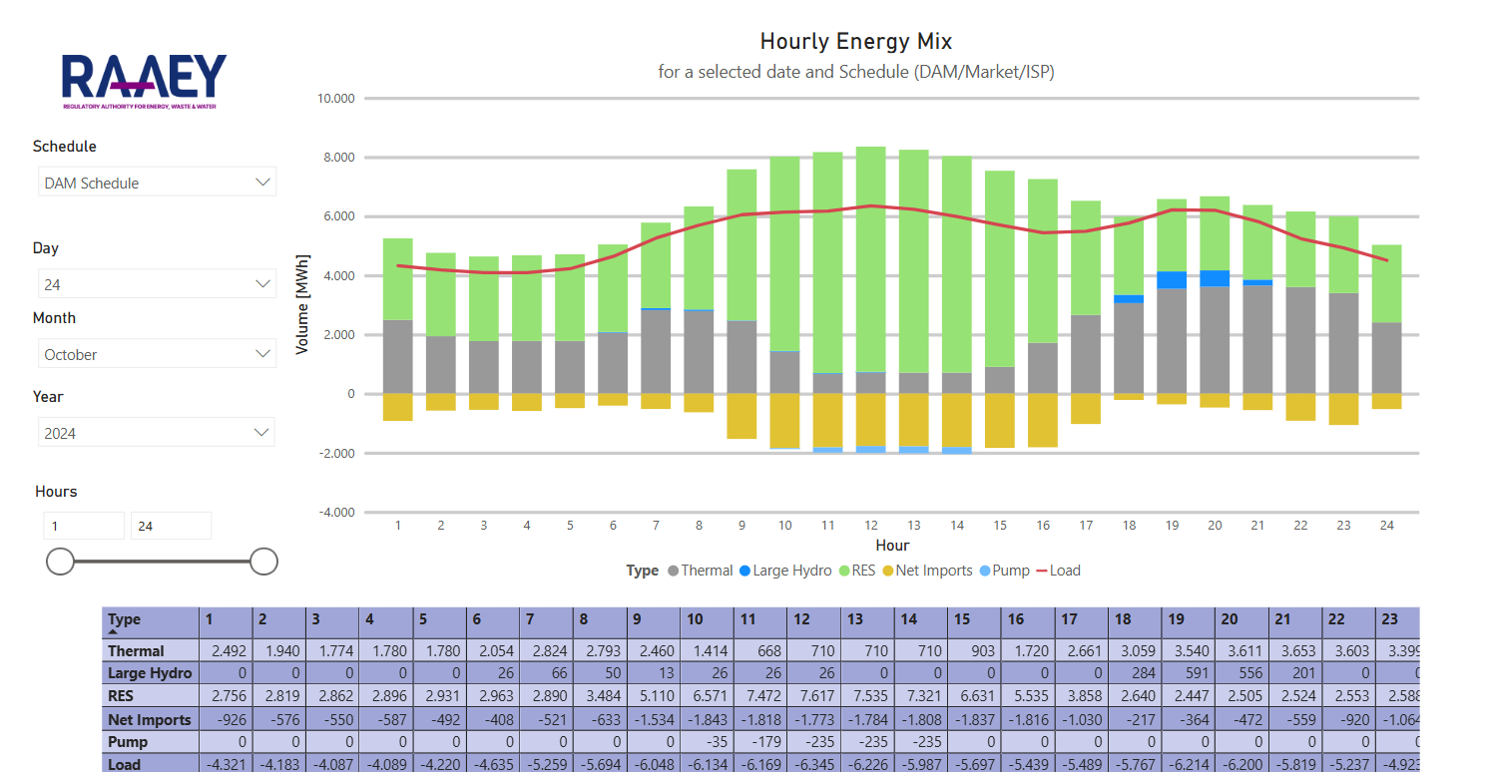Click the Net Imports value -926 cell
This screenshot has height=772, width=1486.
click(226, 719)
